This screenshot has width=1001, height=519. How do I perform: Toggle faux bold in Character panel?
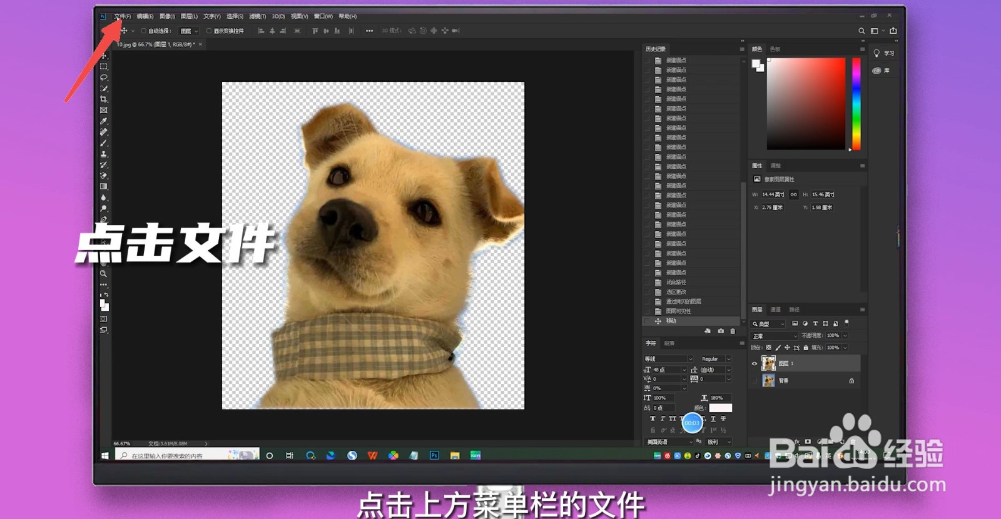pyautogui.click(x=653, y=419)
